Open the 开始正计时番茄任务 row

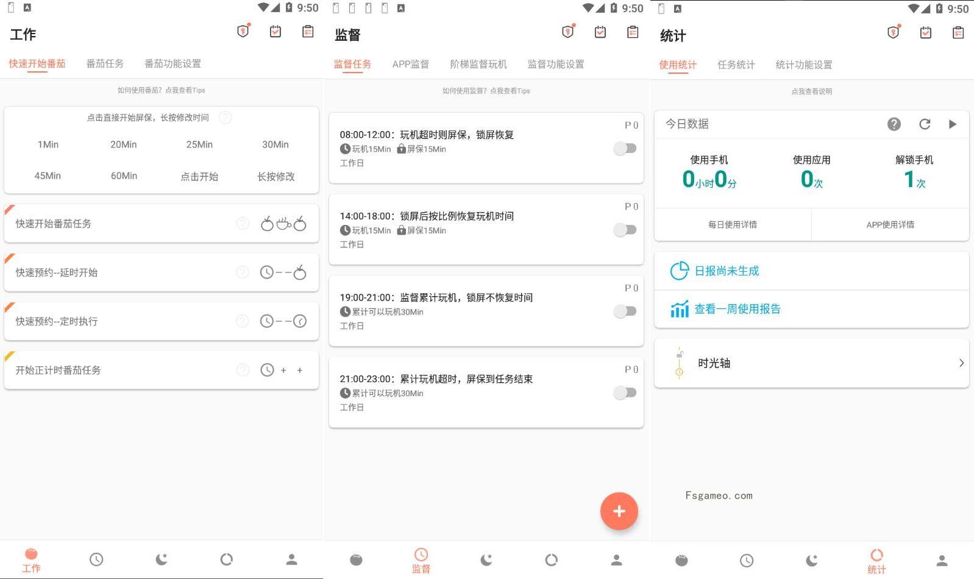[162, 370]
